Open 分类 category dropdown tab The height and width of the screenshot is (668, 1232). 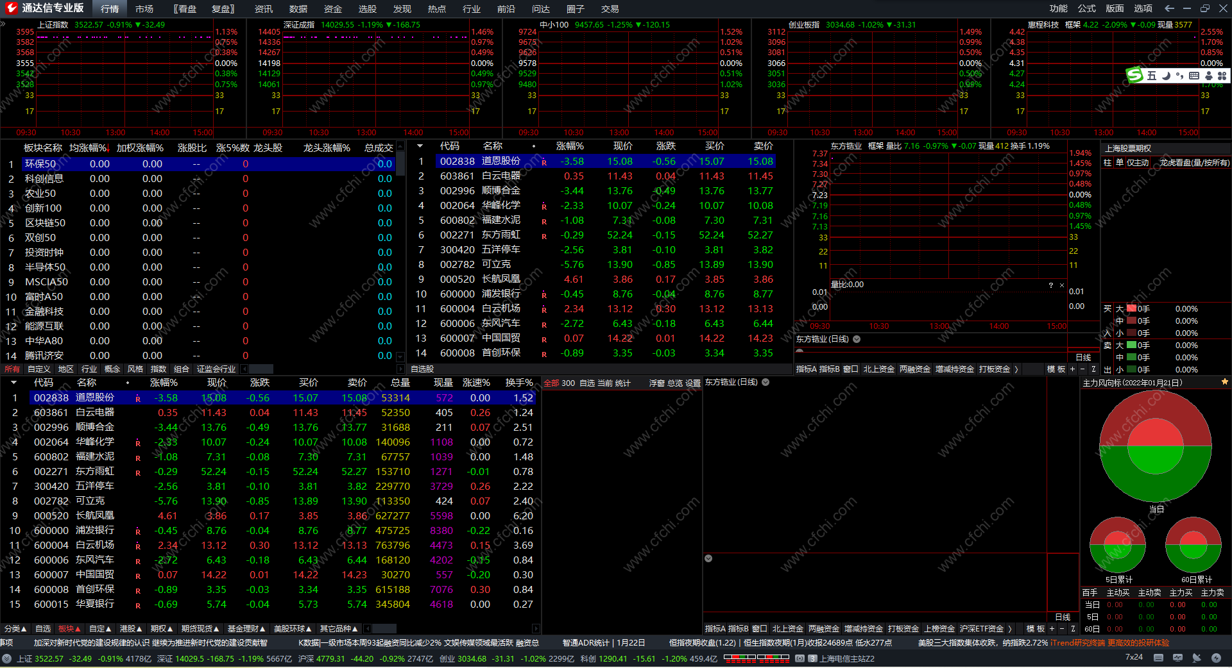click(15, 629)
